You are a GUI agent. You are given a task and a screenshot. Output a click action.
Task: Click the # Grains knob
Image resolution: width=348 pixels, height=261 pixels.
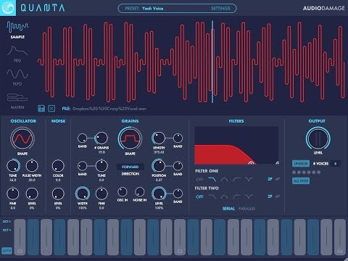click(x=101, y=138)
